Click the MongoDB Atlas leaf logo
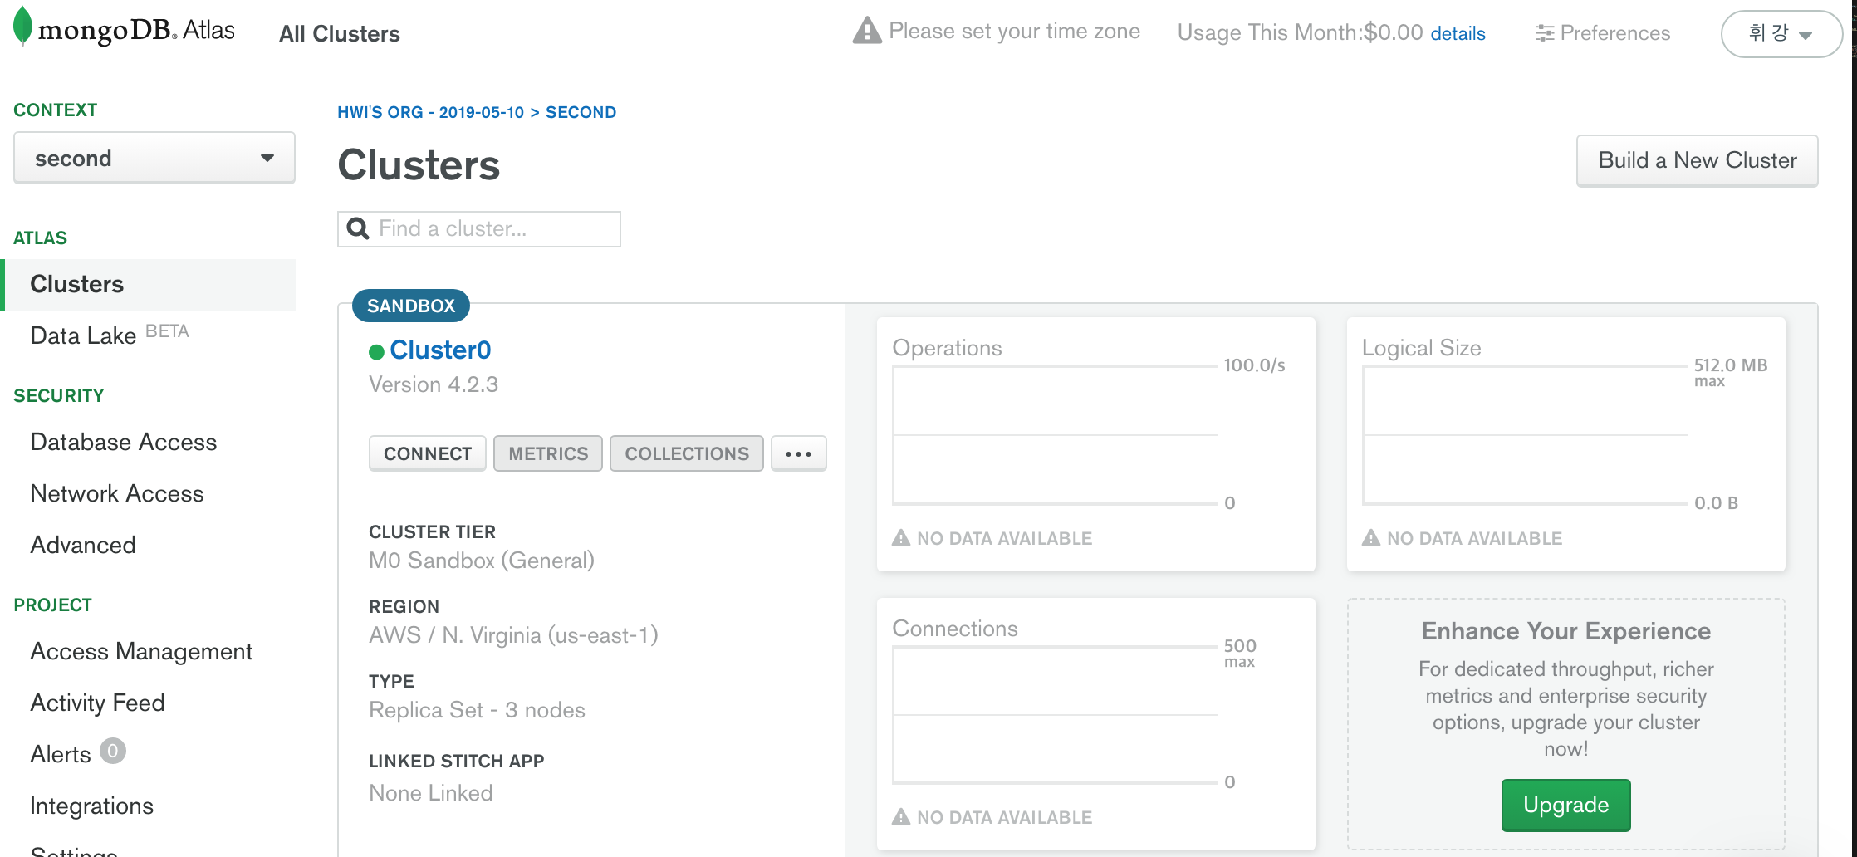Image resolution: width=1857 pixels, height=857 pixels. coord(23,26)
